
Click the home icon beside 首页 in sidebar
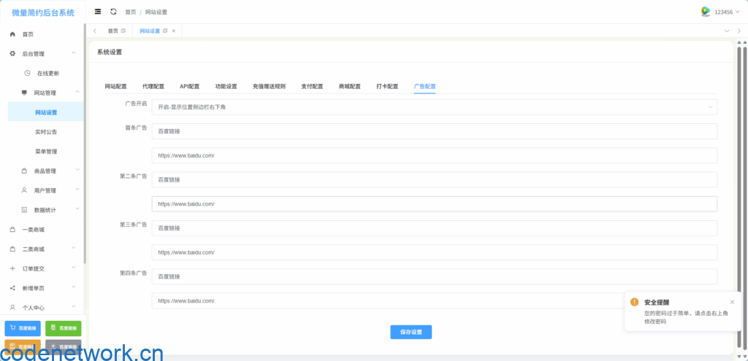(12, 34)
